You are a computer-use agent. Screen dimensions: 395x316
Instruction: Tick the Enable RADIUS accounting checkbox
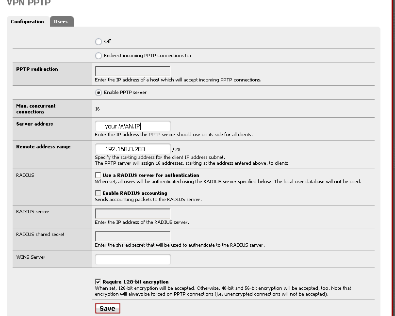click(98, 193)
